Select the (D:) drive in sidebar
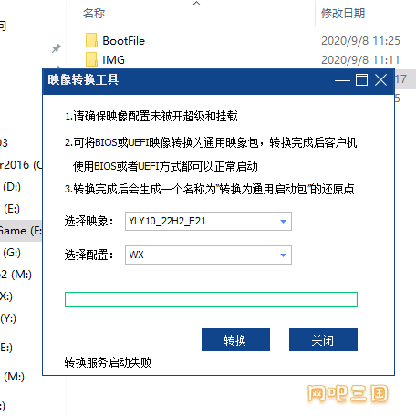 pyautogui.click(x=12, y=187)
